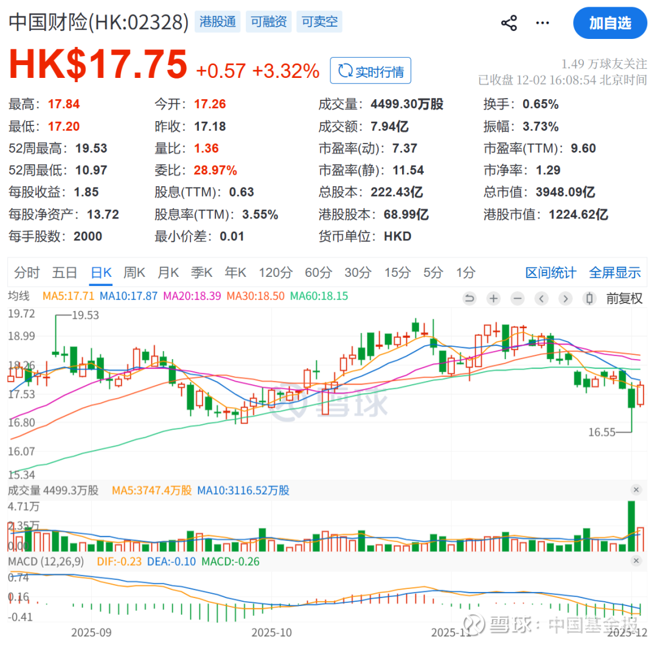Viewport: 657px width, 645px height.
Task: Click the 市盈率(TTM) value 9.60
Action: click(583, 148)
